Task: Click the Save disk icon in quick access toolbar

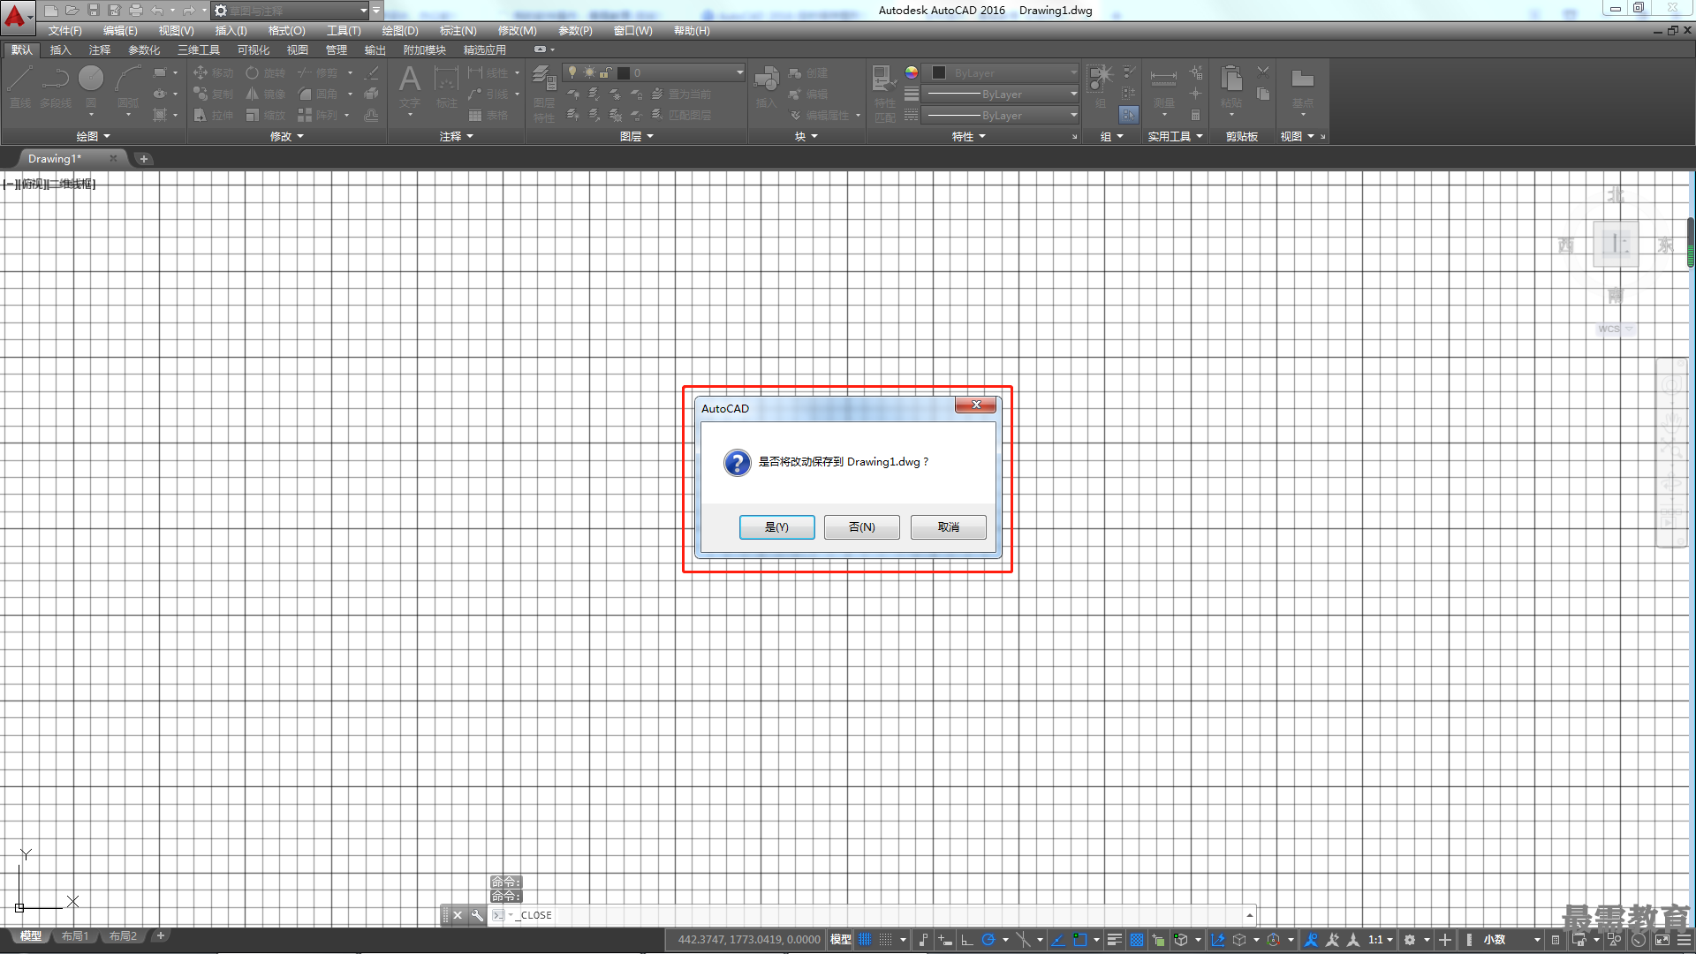Action: (x=93, y=11)
